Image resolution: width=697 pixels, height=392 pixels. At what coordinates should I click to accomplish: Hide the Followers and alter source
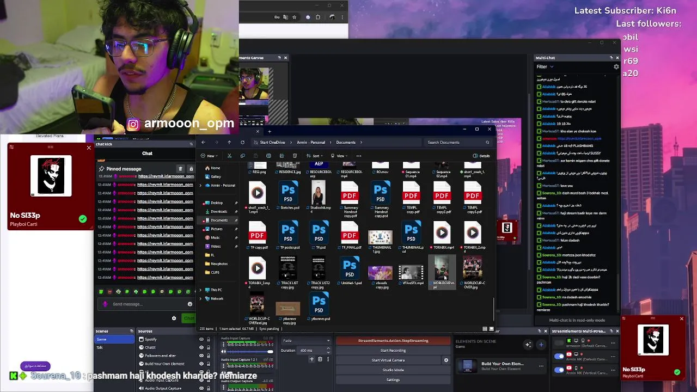click(x=201, y=356)
